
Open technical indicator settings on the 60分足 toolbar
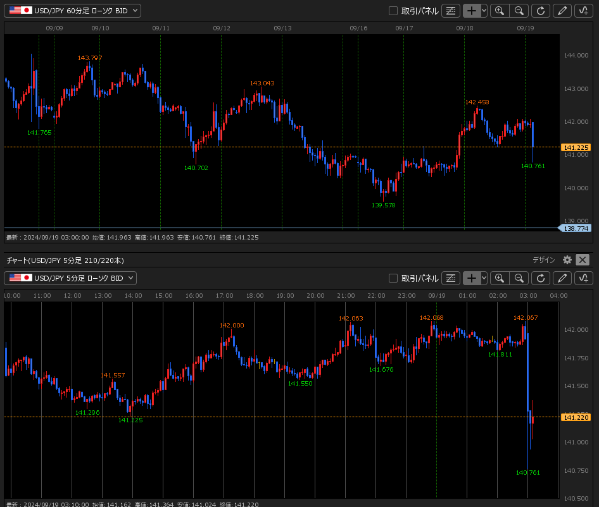pos(451,11)
